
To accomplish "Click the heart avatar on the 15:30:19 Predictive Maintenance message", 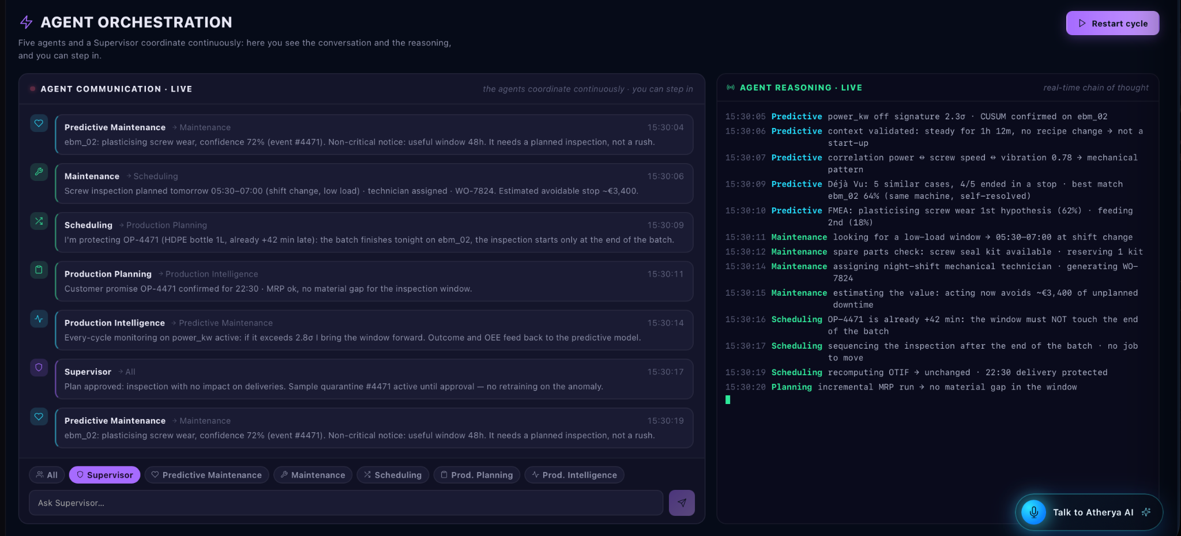I will [x=39, y=417].
